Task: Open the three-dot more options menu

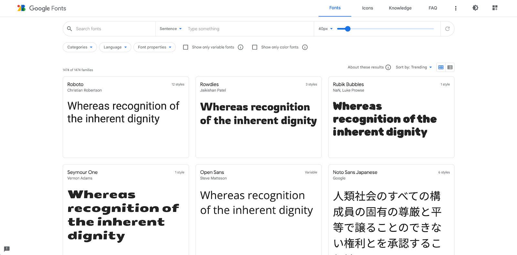Action: (456, 8)
